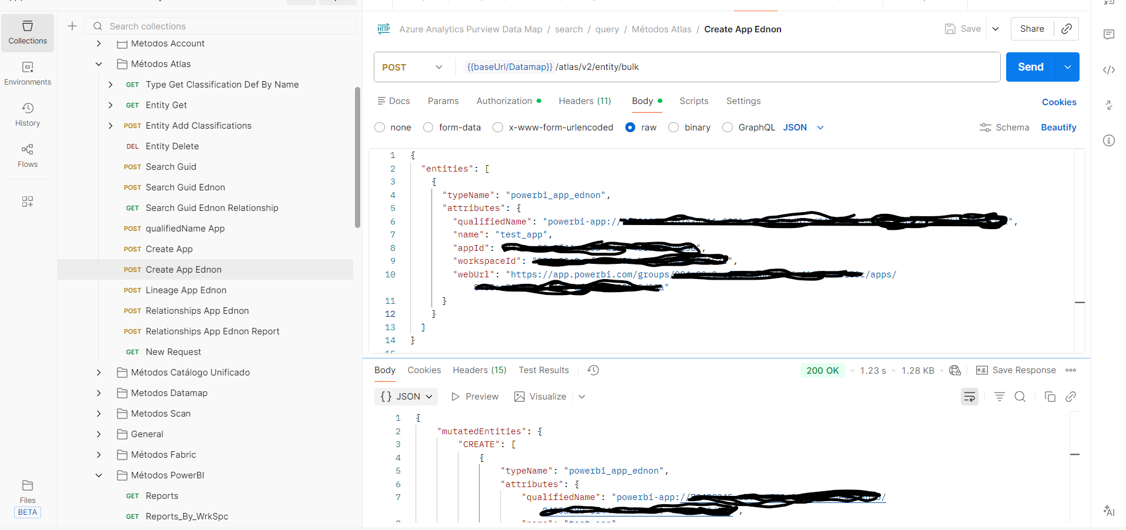Click the Preview button
Viewport: 1126px width, 530px height.
pyautogui.click(x=475, y=397)
